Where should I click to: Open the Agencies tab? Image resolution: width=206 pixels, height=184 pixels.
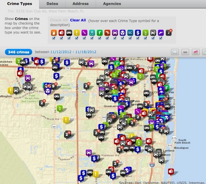click(x=112, y=4)
